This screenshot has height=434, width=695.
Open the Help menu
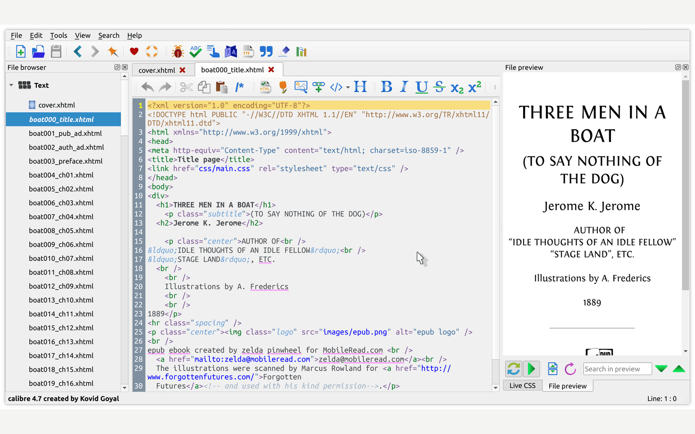[135, 35]
